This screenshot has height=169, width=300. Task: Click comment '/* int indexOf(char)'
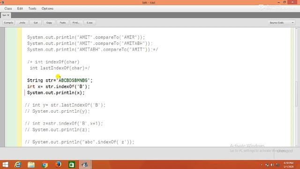pyautogui.click(x=53, y=62)
